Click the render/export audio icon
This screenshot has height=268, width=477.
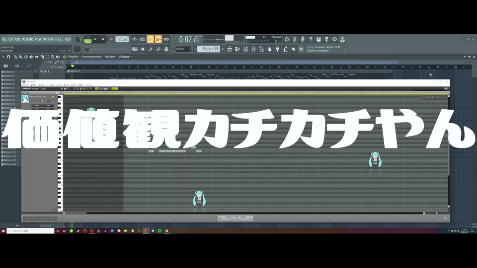pos(326,39)
